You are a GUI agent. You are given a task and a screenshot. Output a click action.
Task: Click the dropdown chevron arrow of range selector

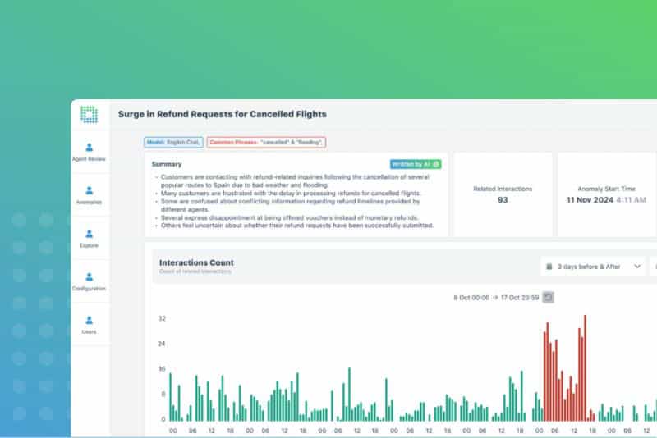636,267
